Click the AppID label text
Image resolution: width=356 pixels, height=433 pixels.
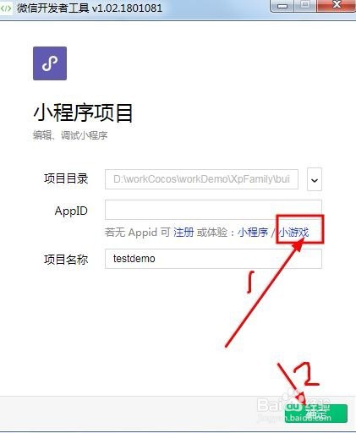(71, 211)
